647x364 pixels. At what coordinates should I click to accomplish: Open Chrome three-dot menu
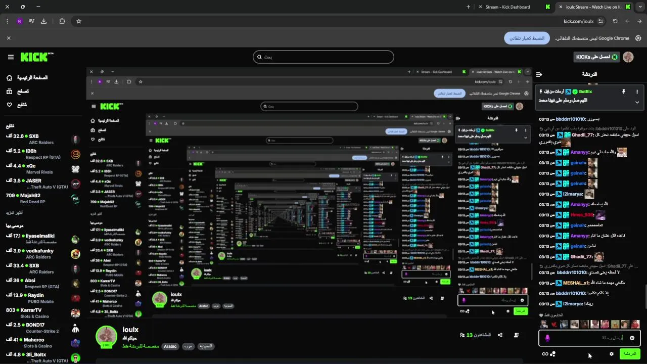coord(7,21)
